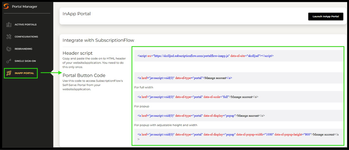The height and width of the screenshot is (150, 349).
Task: Click the Active Portals sidebar icon
Action: point(9,25)
